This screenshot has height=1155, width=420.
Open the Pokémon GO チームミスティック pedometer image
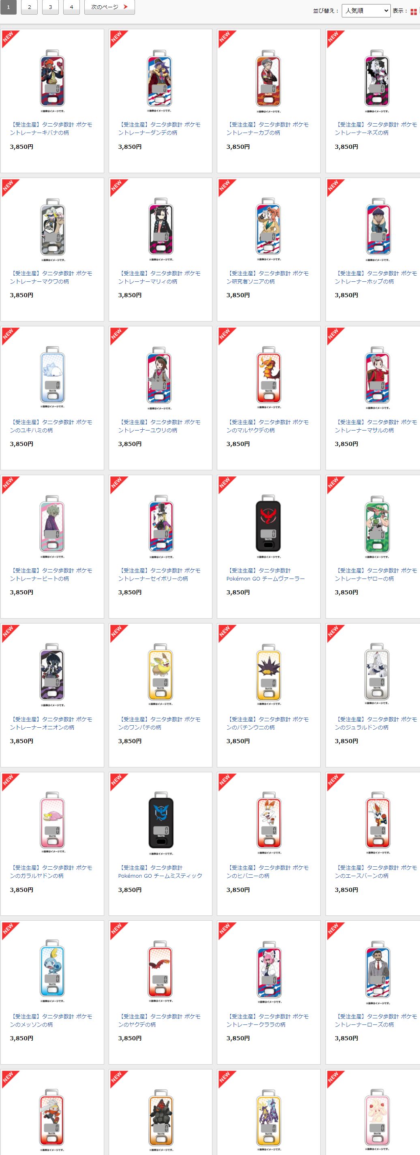coord(161,823)
